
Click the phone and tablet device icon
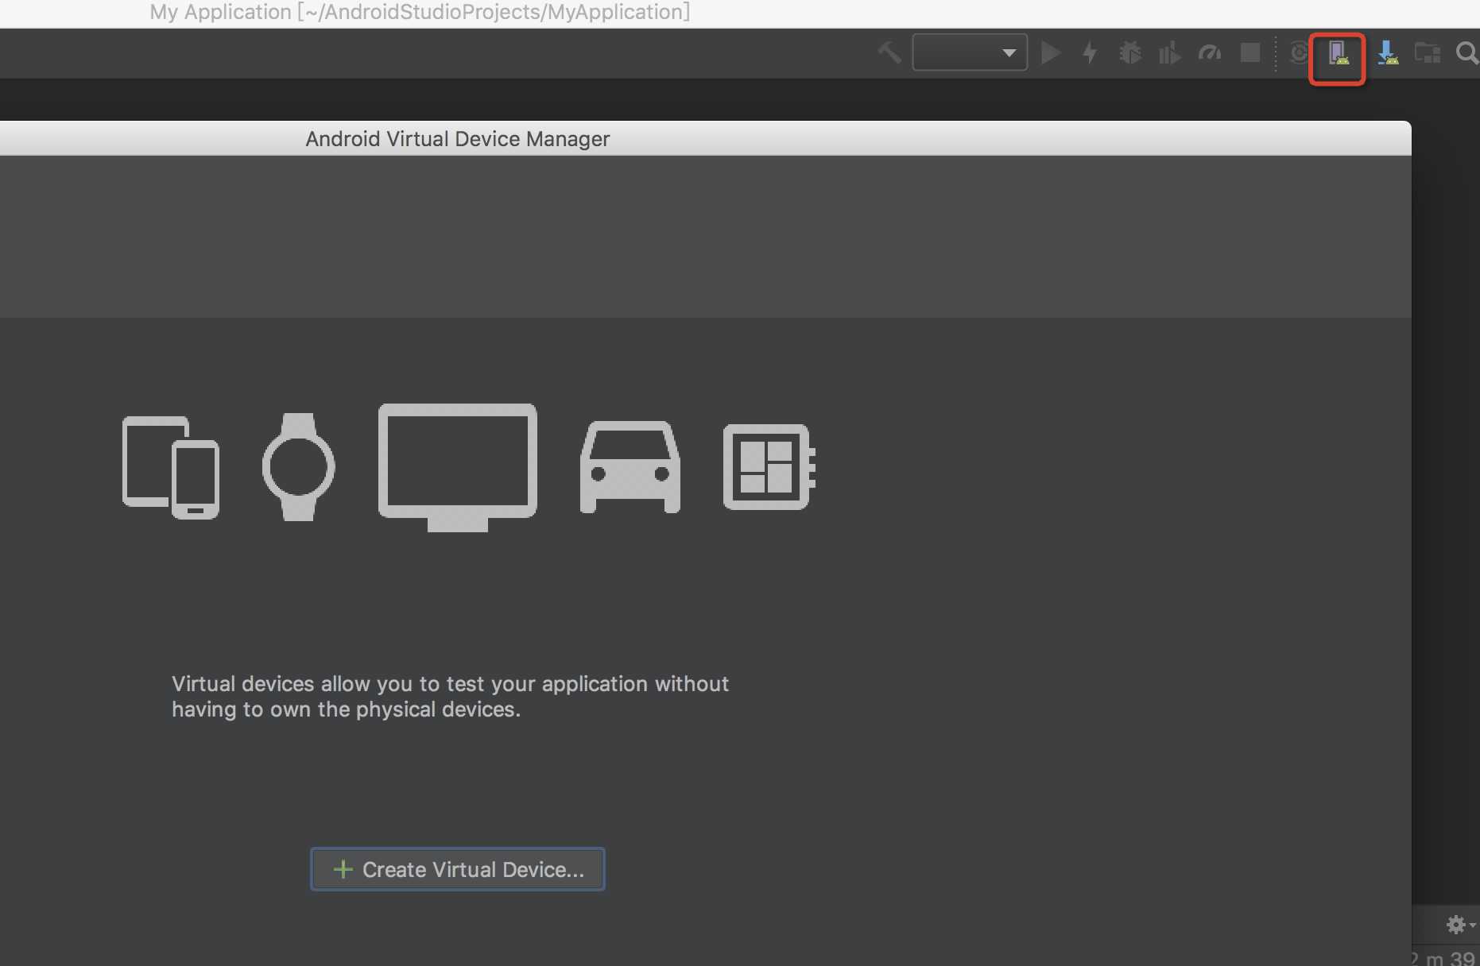point(171,467)
